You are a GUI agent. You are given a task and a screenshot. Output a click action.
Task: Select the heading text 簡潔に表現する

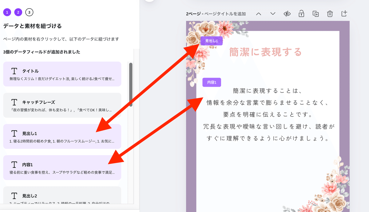[x=266, y=52]
